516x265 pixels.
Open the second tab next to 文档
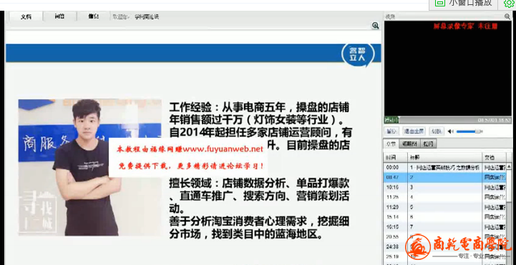click(59, 16)
